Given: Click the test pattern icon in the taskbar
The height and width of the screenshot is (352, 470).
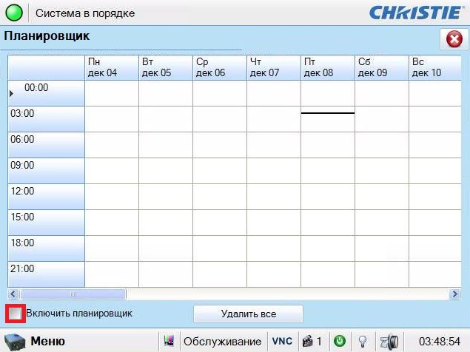Looking at the screenshot, I should click(x=169, y=342).
